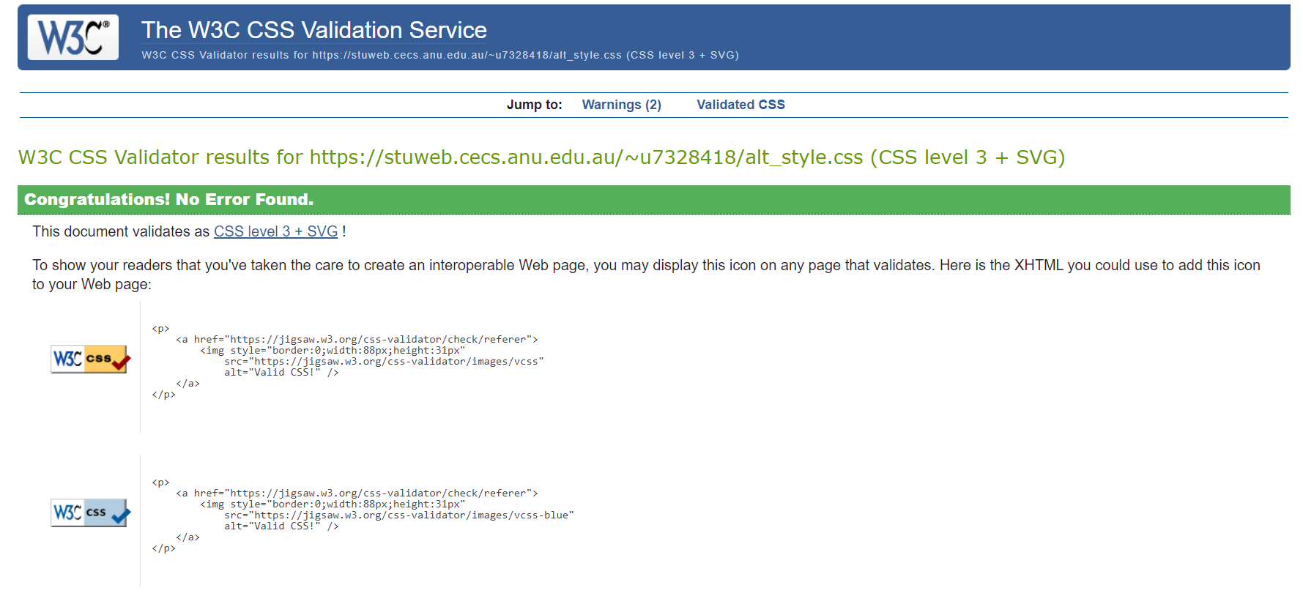The height and width of the screenshot is (596, 1303).
Task: Jump to Warnings (2) section
Action: [x=621, y=105]
